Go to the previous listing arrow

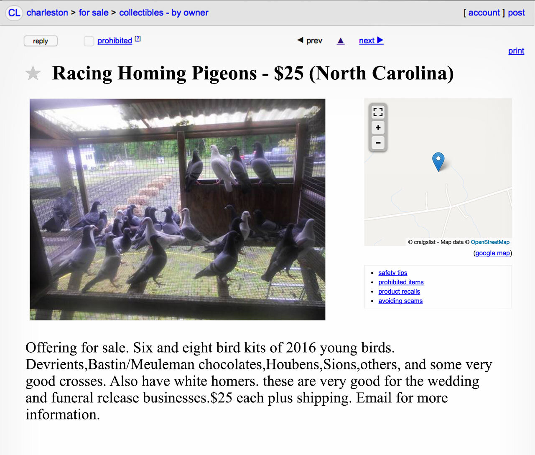309,40
